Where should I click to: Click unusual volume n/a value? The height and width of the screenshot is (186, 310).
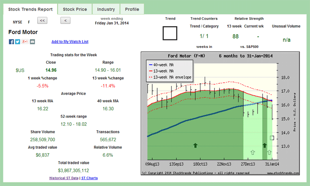(x=287, y=40)
